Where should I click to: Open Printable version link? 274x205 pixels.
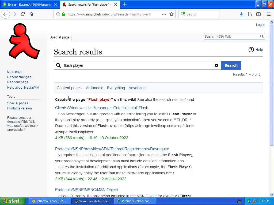19,108
